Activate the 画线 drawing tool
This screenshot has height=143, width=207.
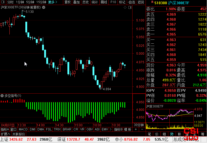104,2
